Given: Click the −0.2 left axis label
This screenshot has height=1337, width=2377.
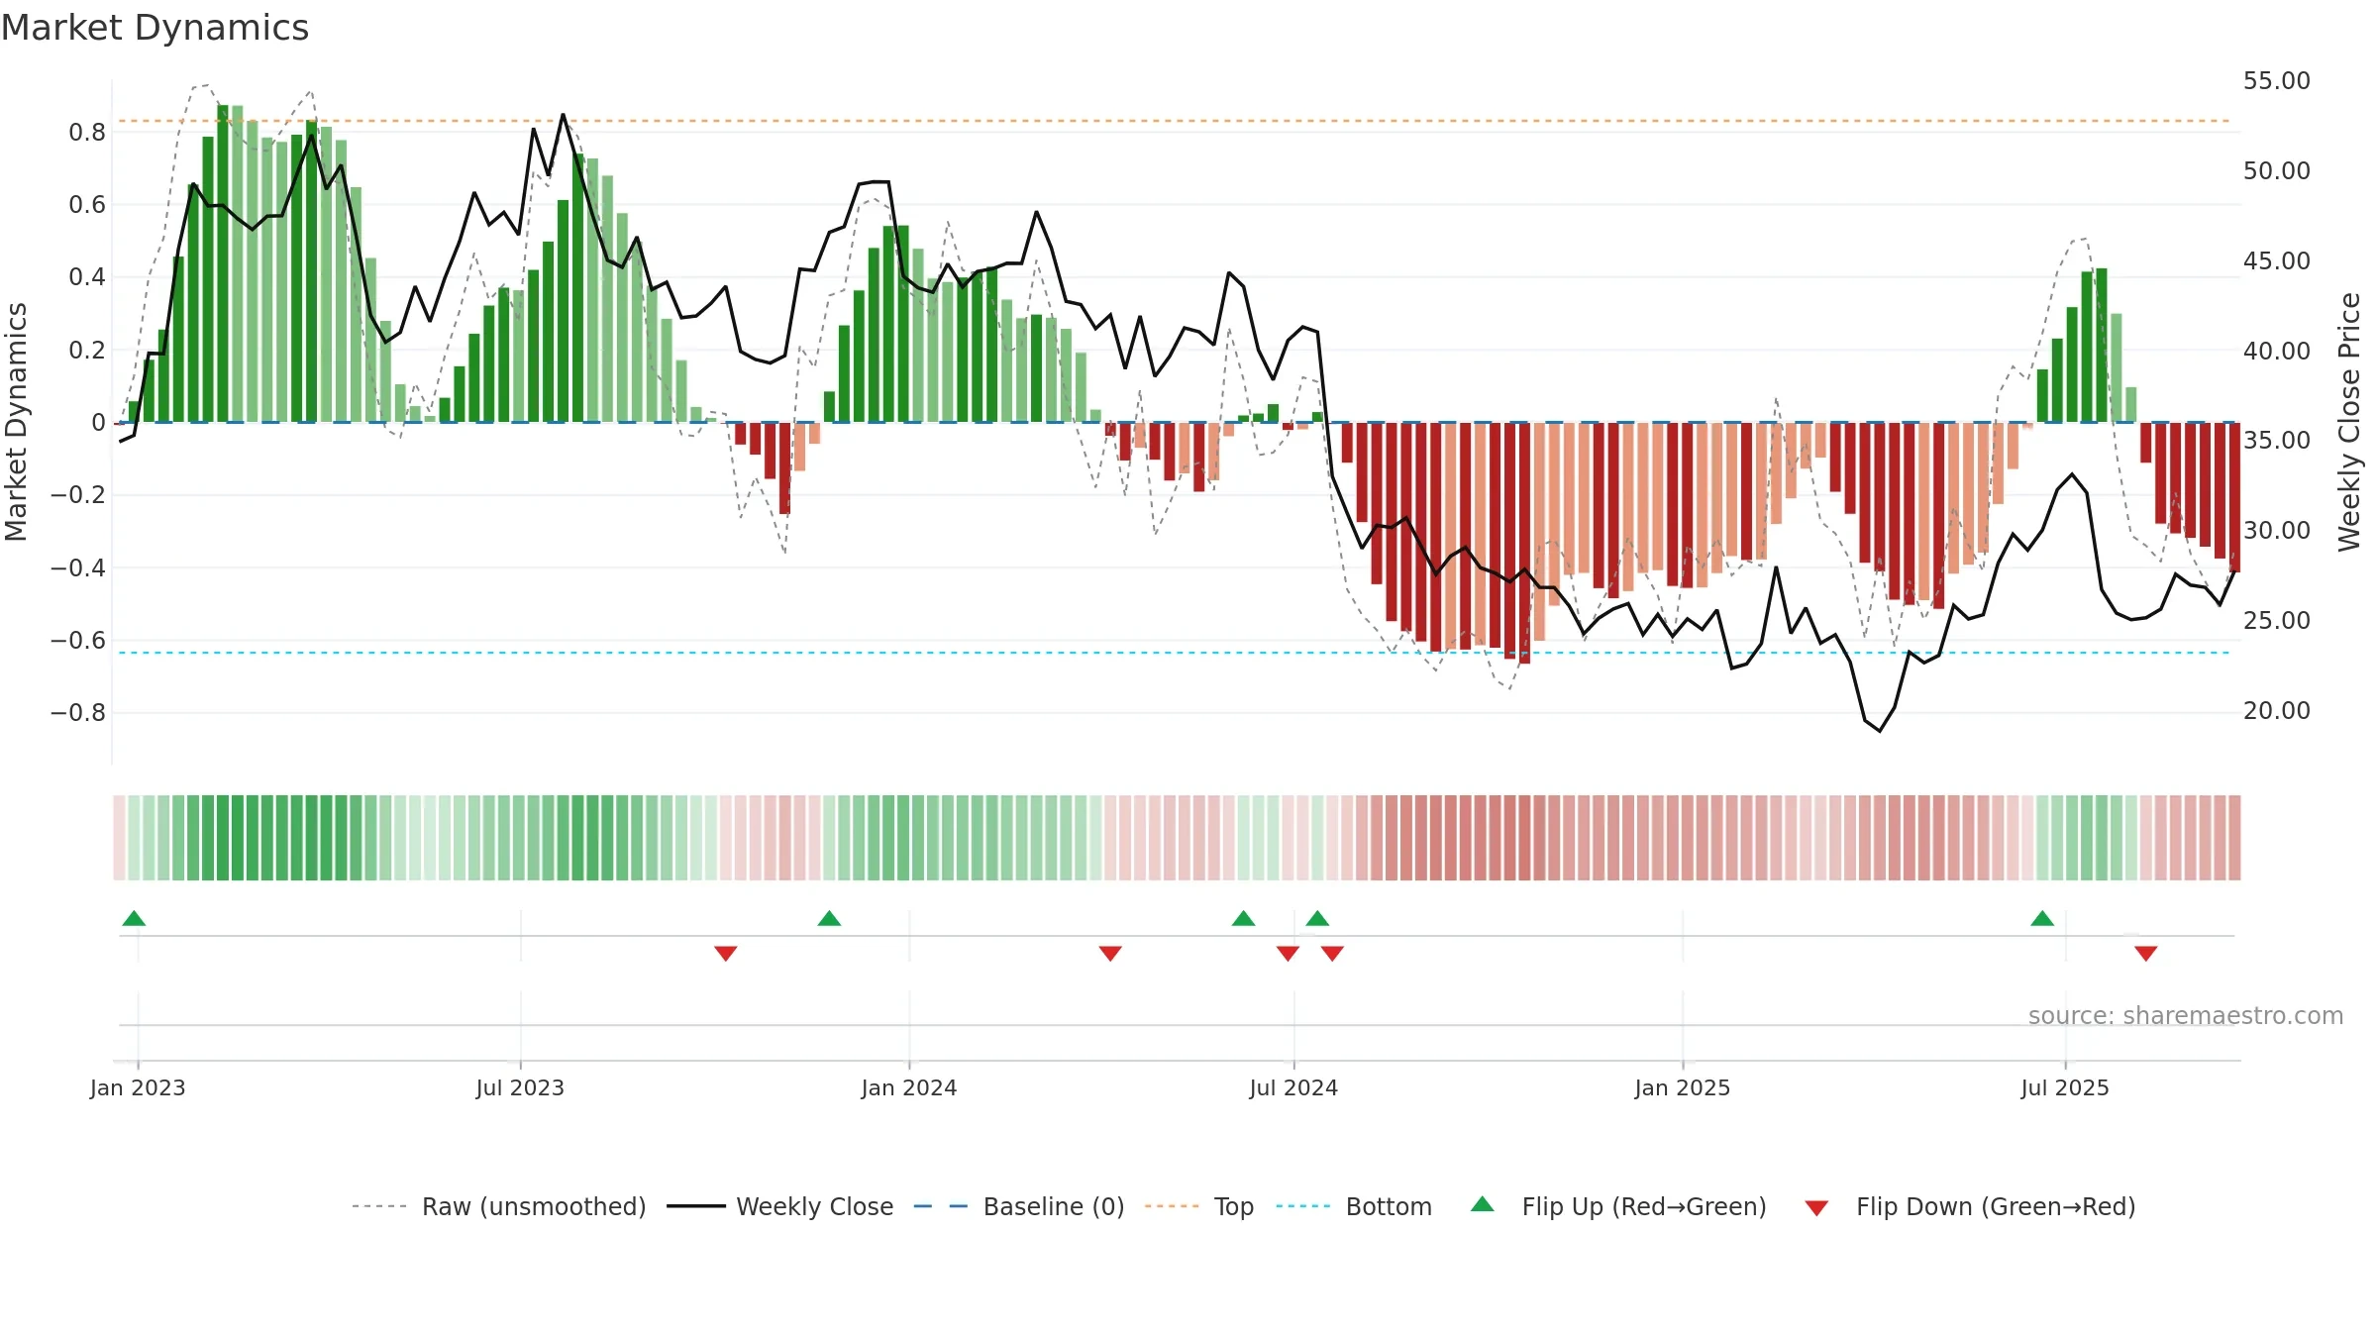Looking at the screenshot, I should click(x=78, y=495).
